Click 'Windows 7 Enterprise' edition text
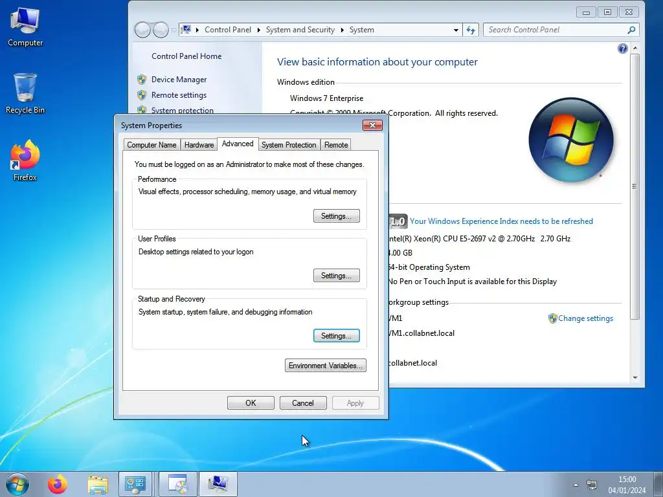Image resolution: width=663 pixels, height=497 pixels. click(326, 98)
